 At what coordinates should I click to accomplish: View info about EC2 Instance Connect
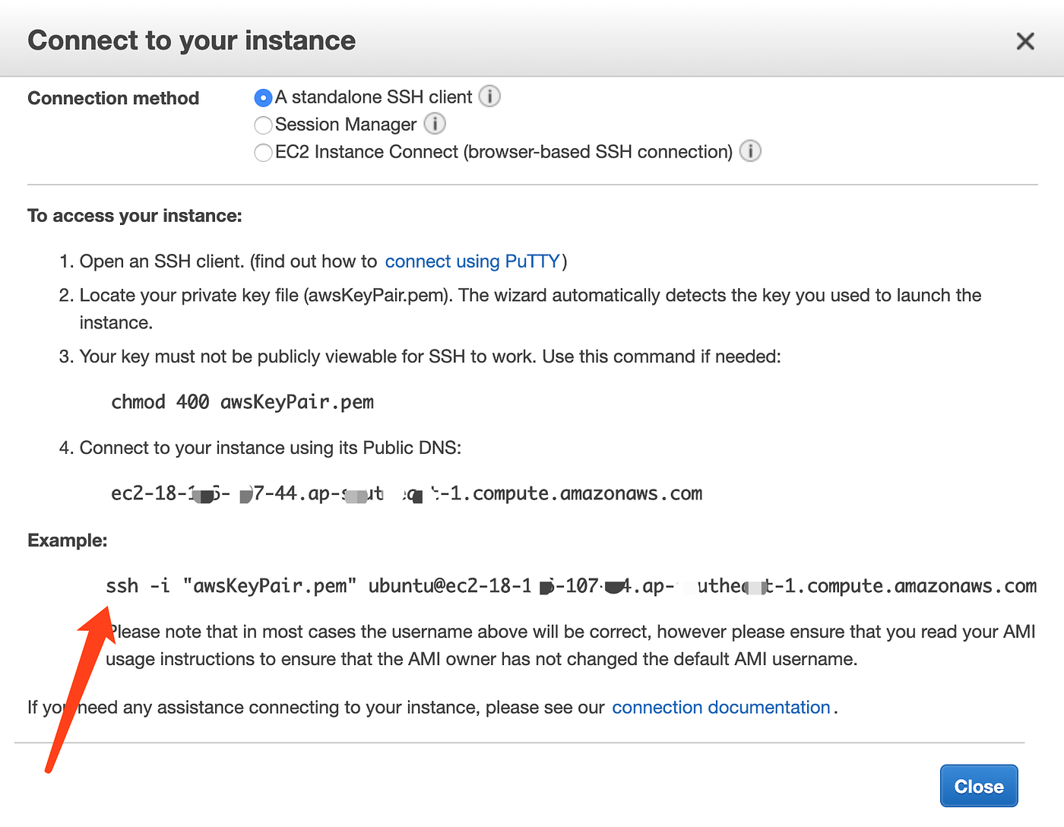point(750,151)
